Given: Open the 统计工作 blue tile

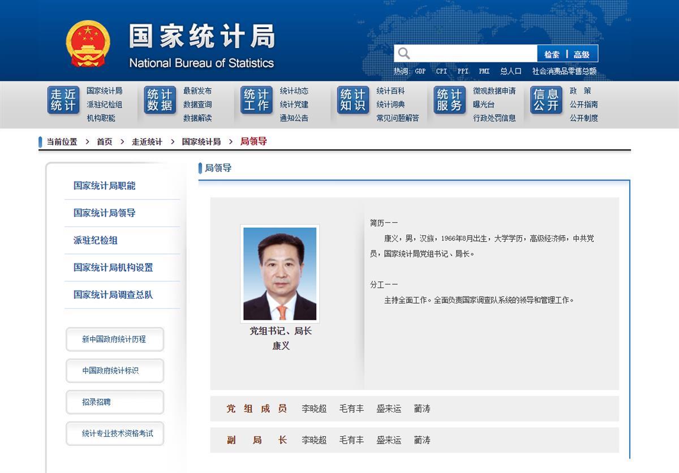Looking at the screenshot, I should (x=256, y=100).
